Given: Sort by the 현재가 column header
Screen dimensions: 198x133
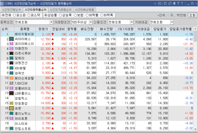Looking at the screenshot, I should click(x=43, y=29).
